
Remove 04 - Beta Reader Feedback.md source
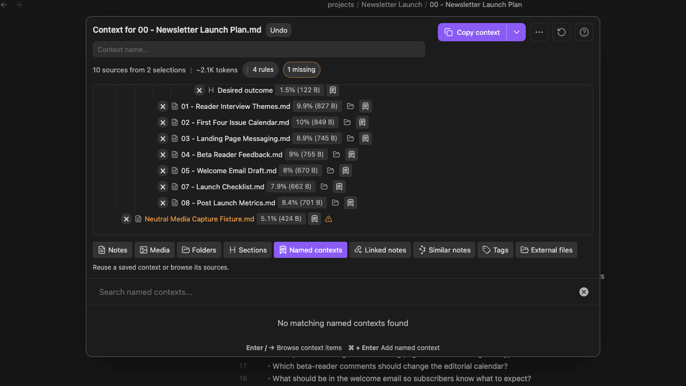163,154
